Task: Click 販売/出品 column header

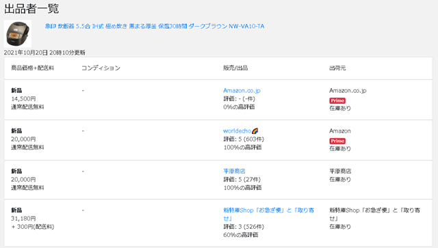Action: 235,68
